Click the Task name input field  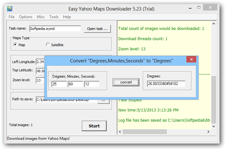pyautogui.click(x=55, y=29)
